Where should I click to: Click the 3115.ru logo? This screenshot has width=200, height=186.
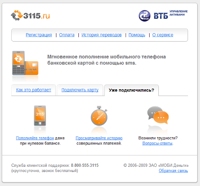point(30,16)
